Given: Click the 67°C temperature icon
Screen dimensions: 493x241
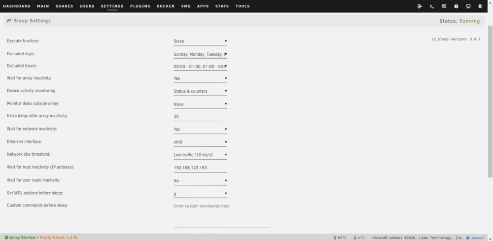Looking at the screenshot, I should [335, 238].
